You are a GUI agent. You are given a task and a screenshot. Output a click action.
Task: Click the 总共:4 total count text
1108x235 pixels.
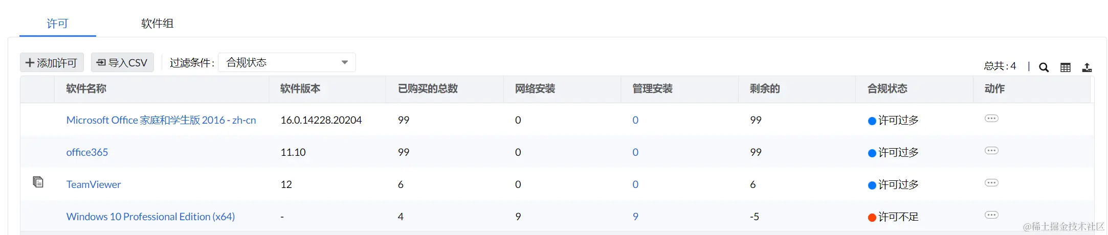coord(1000,66)
